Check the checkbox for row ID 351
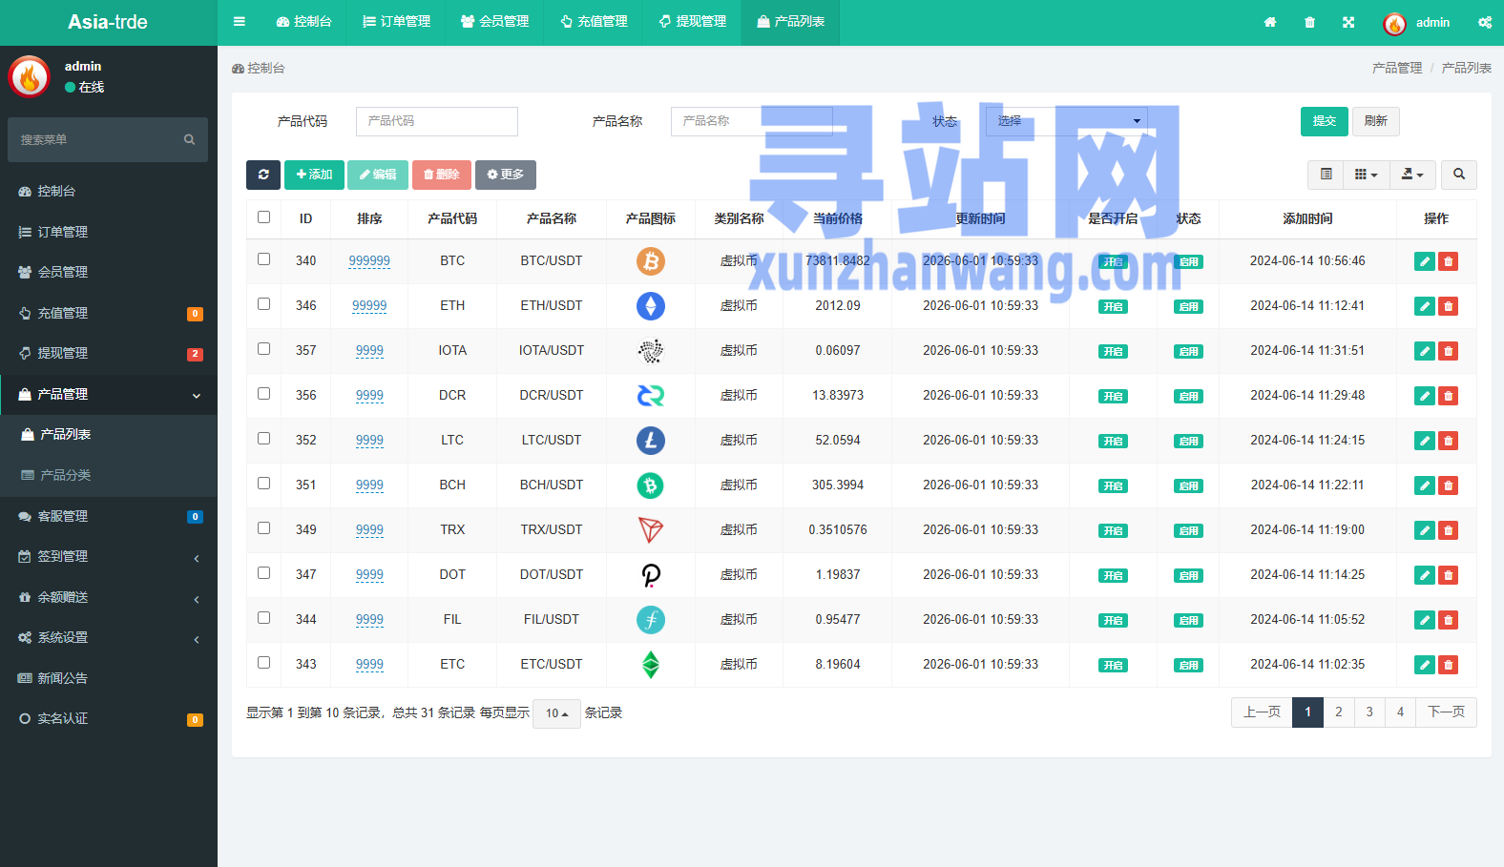This screenshot has width=1504, height=867. tap(263, 484)
